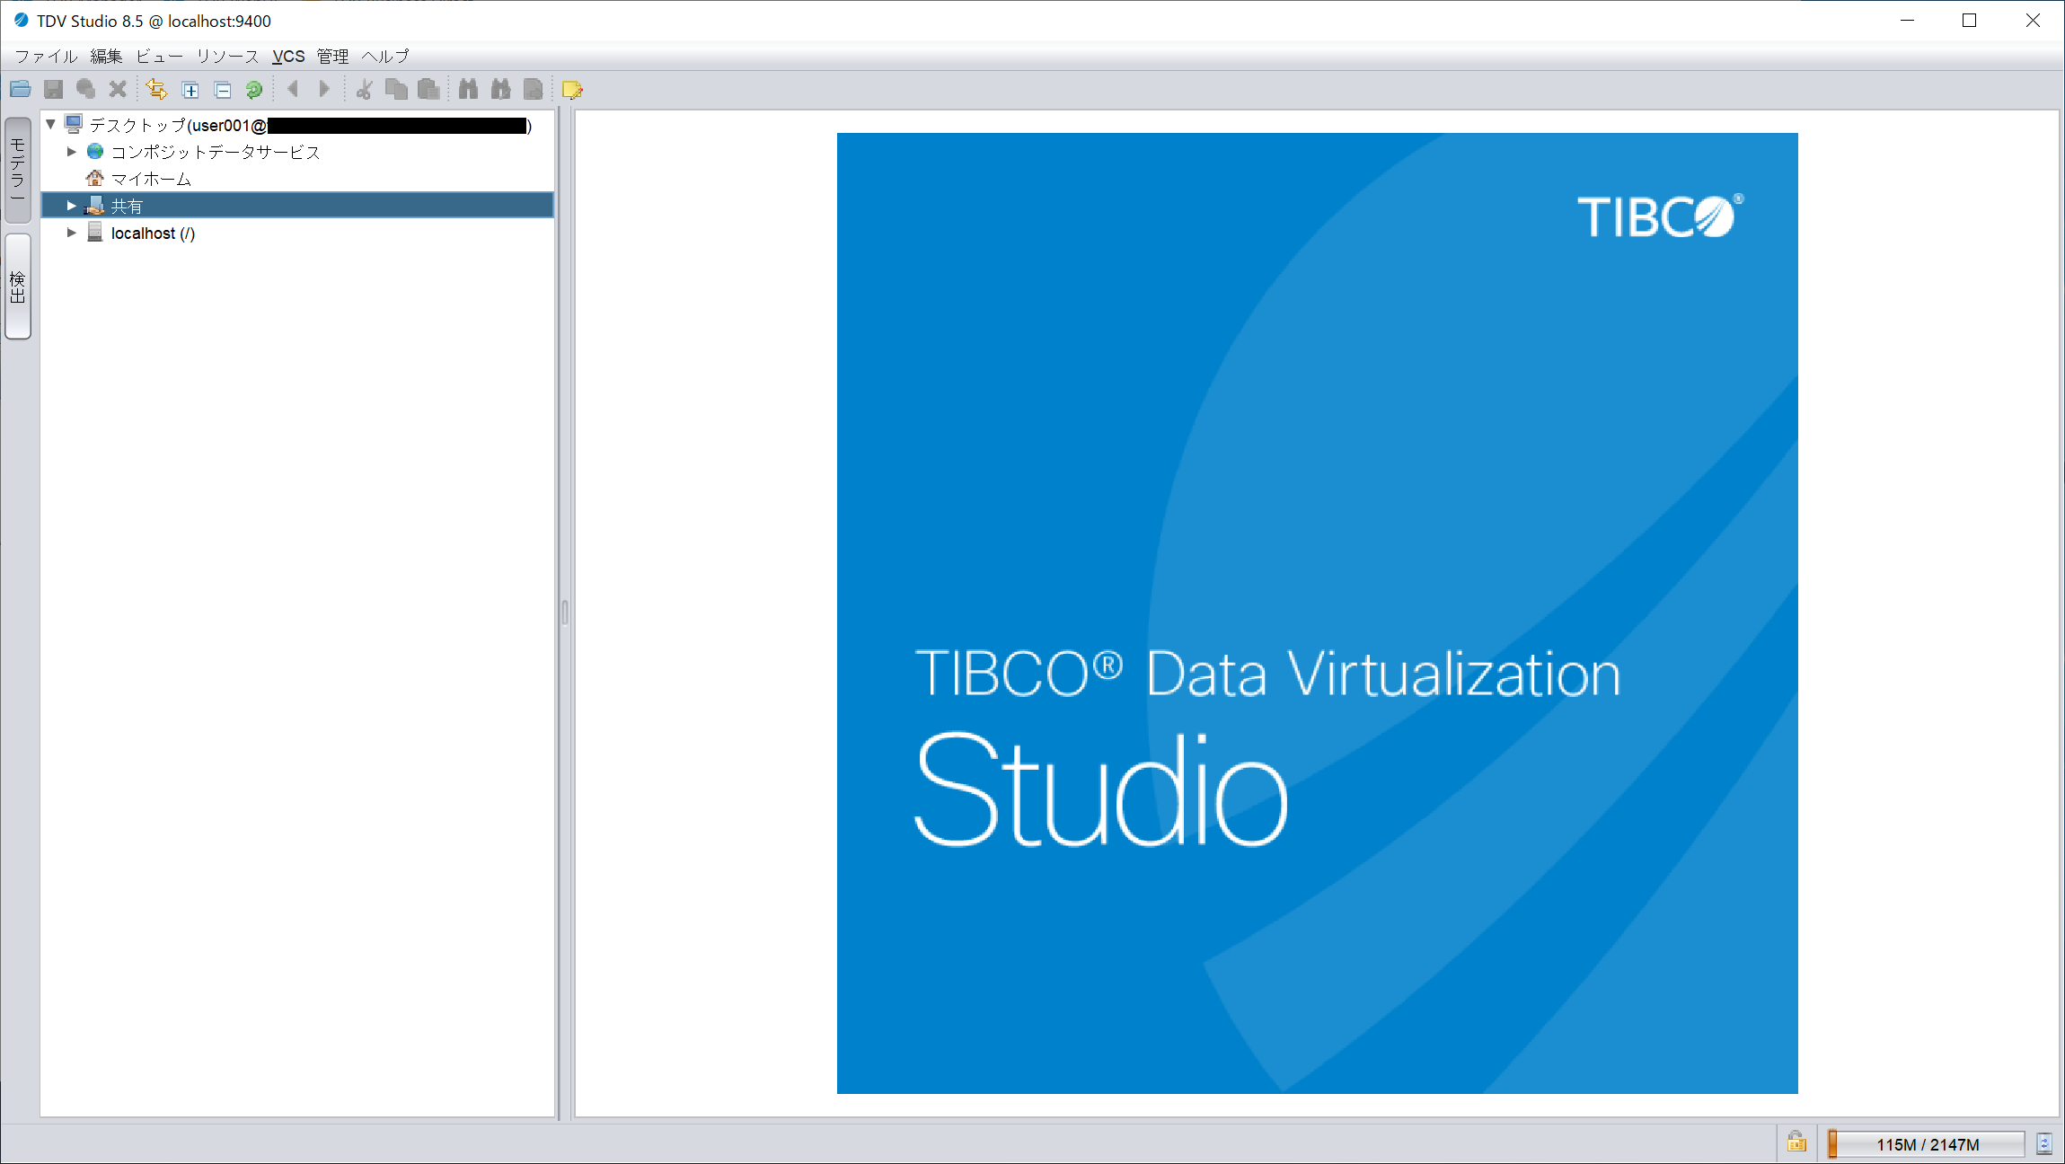Viewport: 2065px width, 1164px height.
Task: Click the TDV Studio 8.5 title bar icon
Action: [22, 20]
